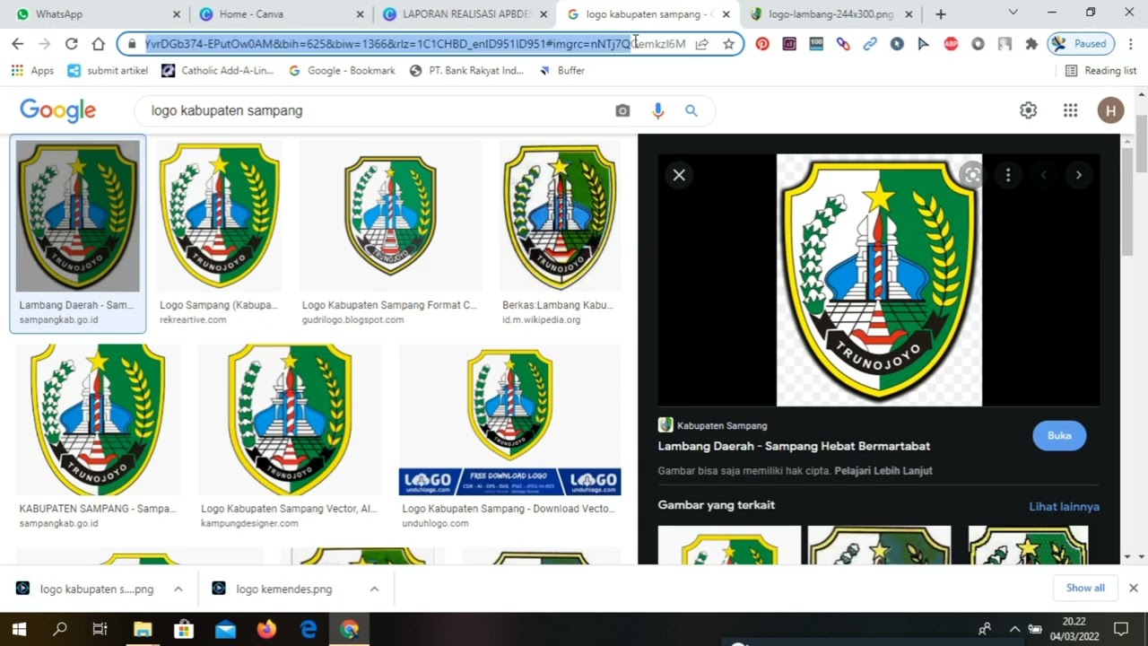Click the Google Lens icon on preview
The image size is (1148, 646).
coord(972,175)
